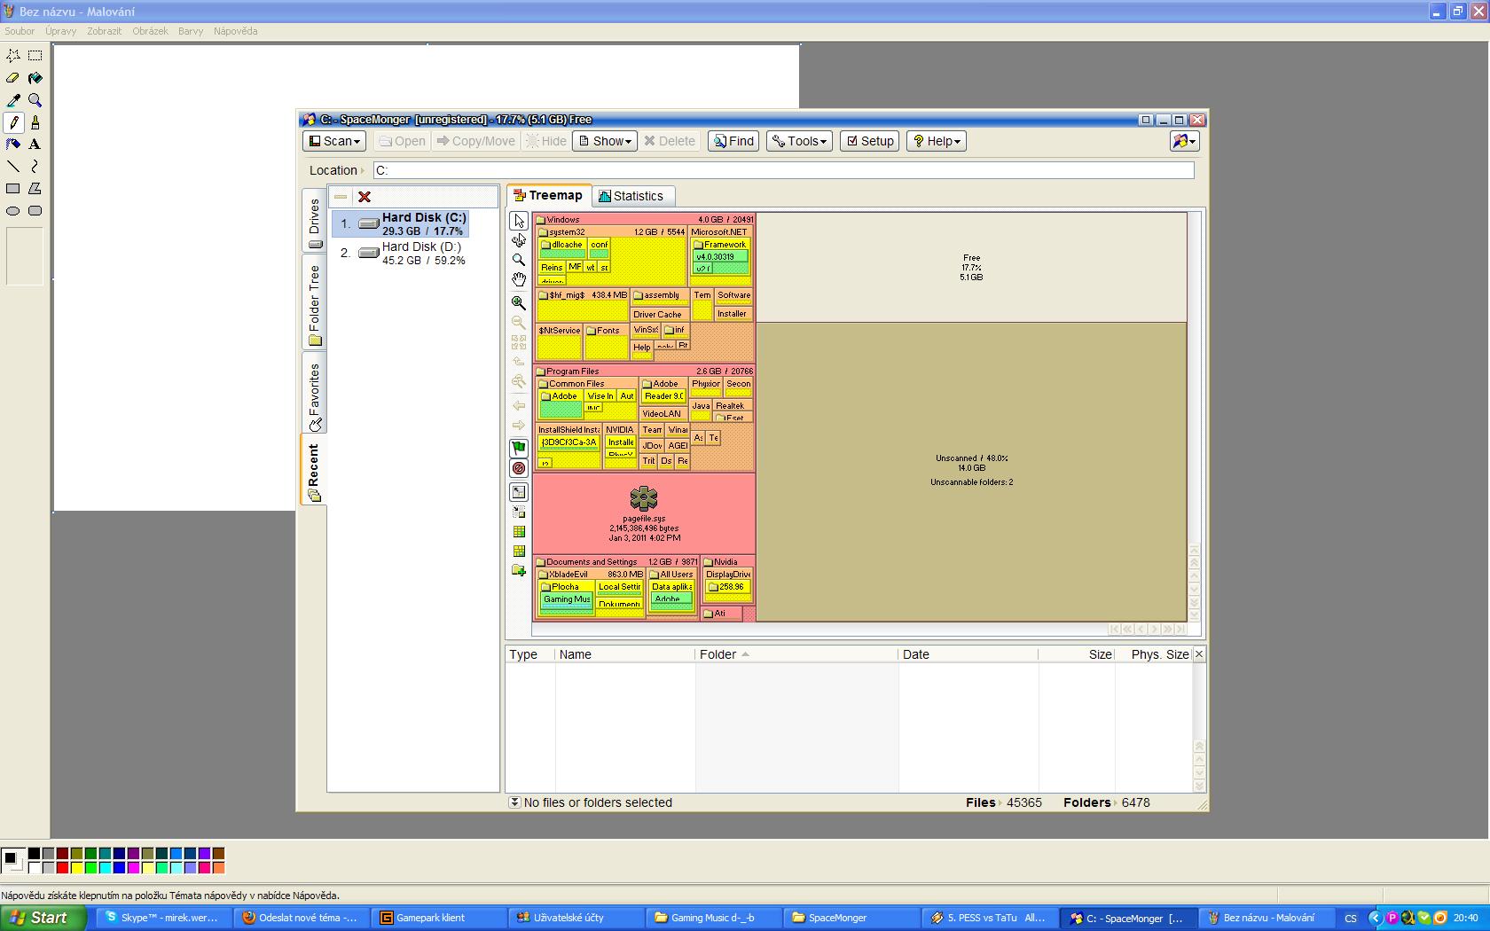Toggle the green flag button beside the treemap
The width and height of the screenshot is (1490, 931).
519,448
